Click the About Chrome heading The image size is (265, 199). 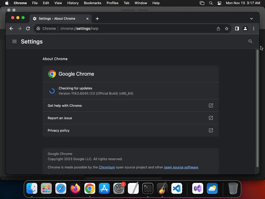coord(55,59)
